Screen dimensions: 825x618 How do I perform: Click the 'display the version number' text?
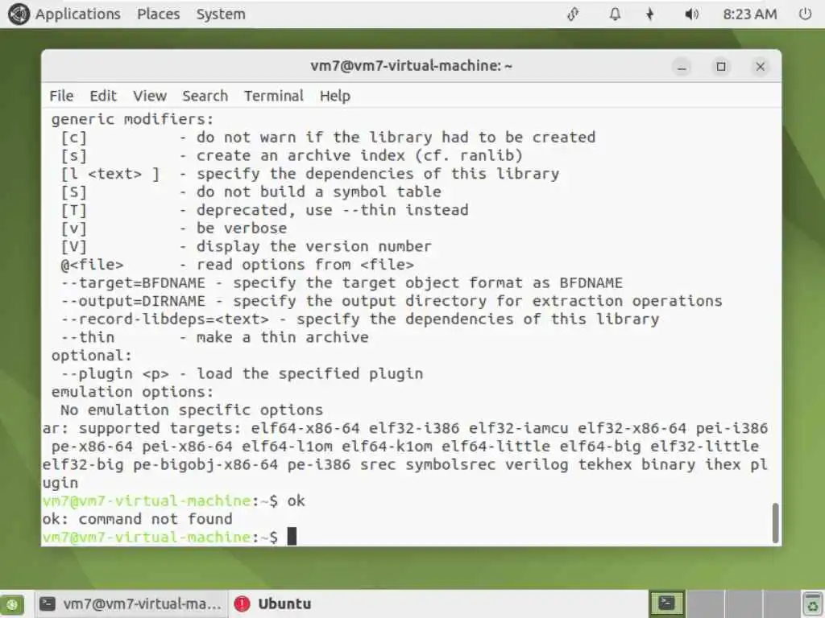(314, 246)
